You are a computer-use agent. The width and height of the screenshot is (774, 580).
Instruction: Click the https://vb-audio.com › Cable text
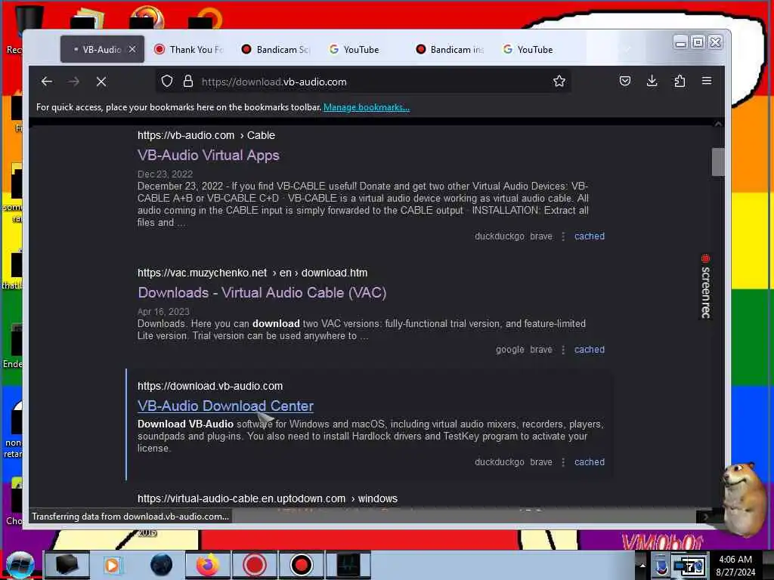(206, 135)
